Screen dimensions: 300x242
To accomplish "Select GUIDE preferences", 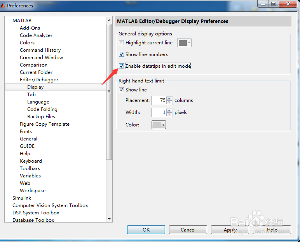I will point(27,146).
